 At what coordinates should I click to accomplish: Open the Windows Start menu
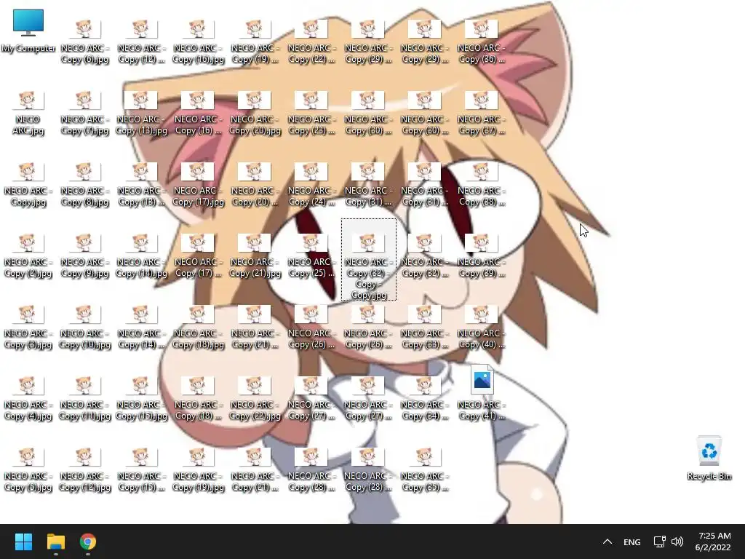click(x=23, y=542)
